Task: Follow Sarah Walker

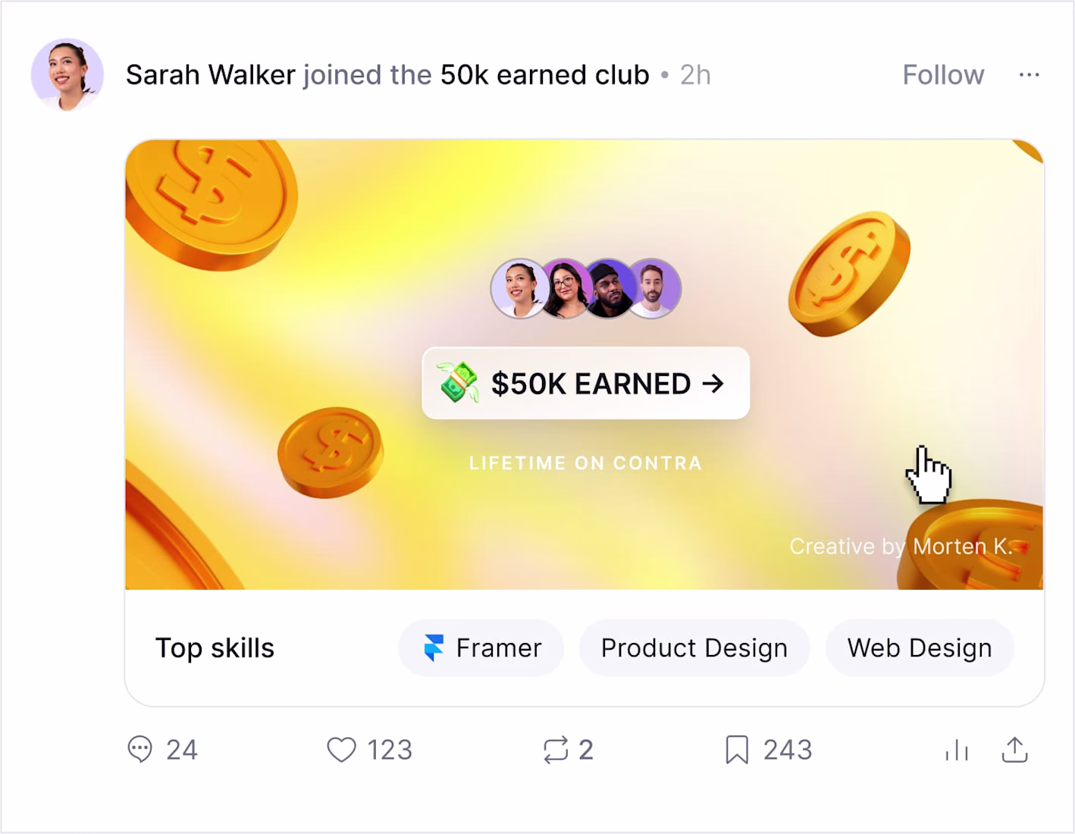Action: 943,75
